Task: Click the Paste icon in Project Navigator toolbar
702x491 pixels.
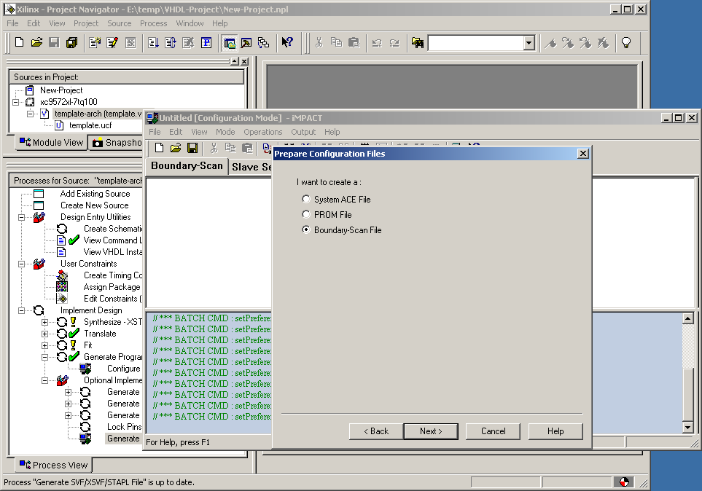Action: point(354,42)
